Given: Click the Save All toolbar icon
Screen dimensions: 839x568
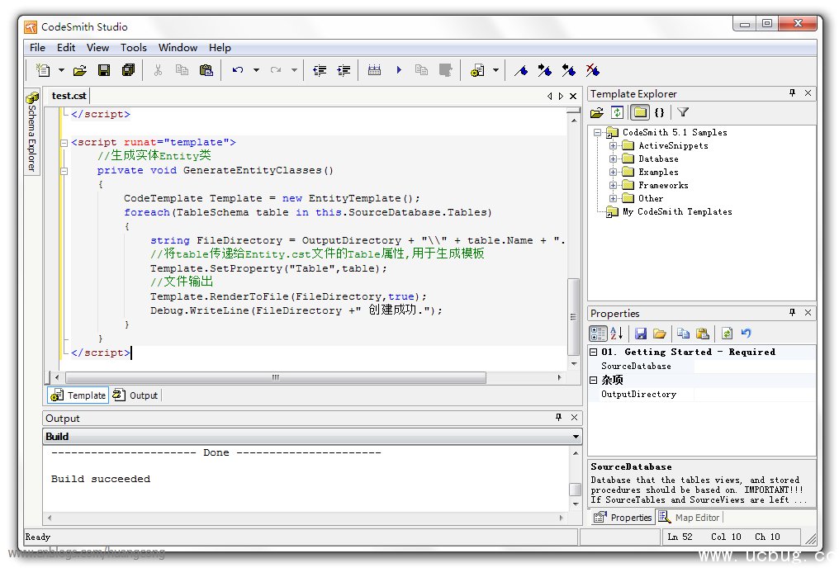Looking at the screenshot, I should click(x=129, y=70).
